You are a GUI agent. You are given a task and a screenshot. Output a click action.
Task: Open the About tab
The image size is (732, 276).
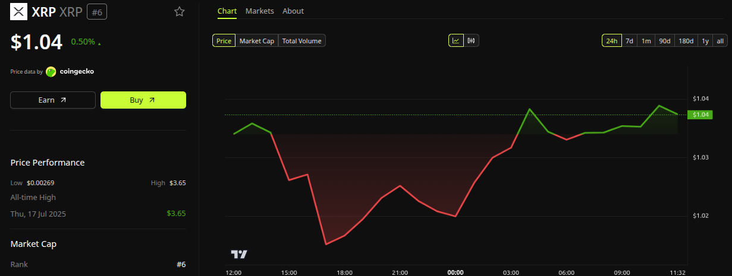point(293,11)
